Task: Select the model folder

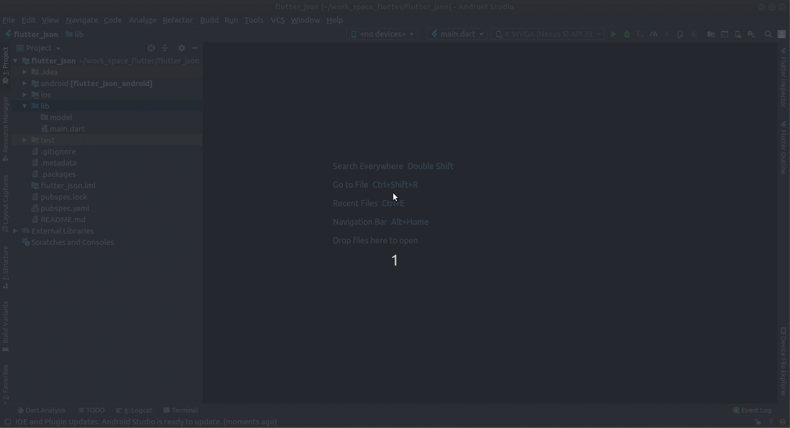Action: click(x=61, y=118)
